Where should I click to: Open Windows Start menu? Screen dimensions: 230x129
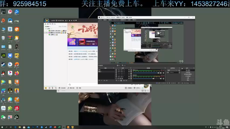point(2,127)
